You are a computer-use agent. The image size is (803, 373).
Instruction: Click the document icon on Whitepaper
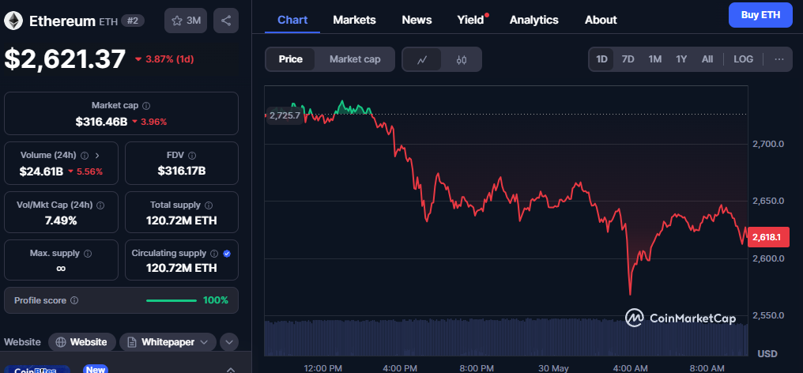tap(132, 341)
